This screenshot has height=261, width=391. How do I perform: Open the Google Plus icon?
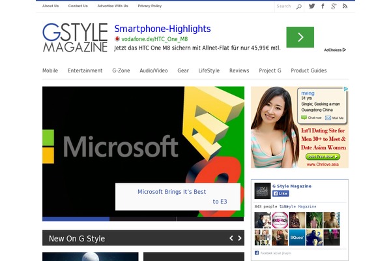tap(334, 7)
